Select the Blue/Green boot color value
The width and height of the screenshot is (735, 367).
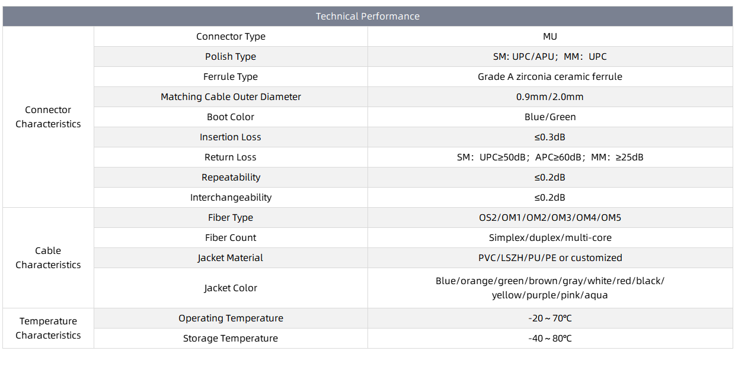[549, 117]
